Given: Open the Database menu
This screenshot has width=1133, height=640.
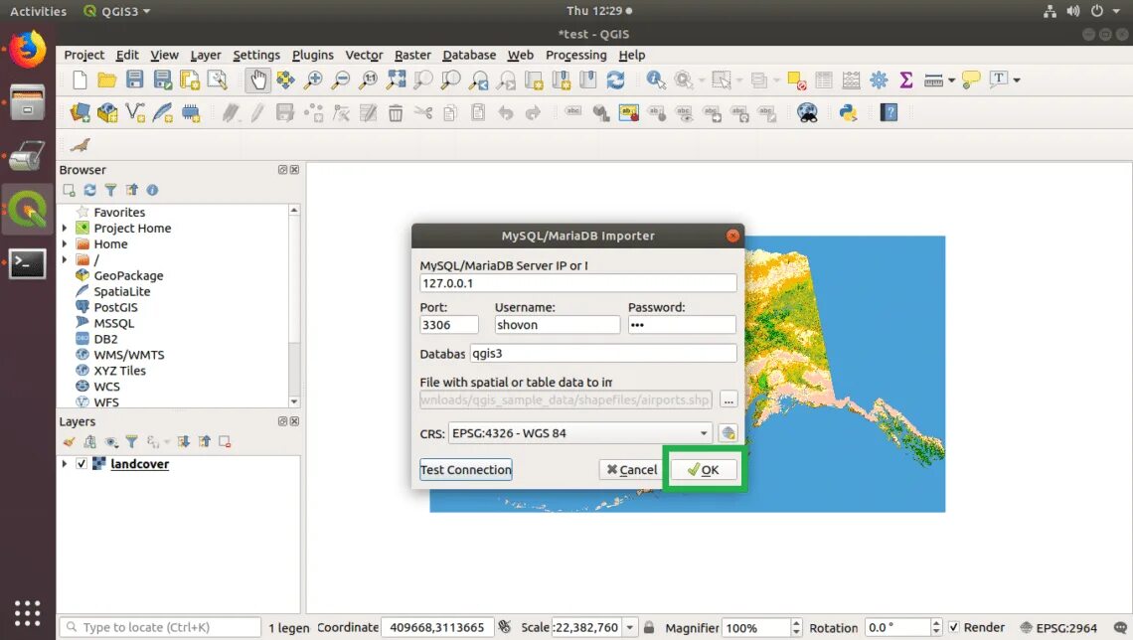Looking at the screenshot, I should point(469,55).
